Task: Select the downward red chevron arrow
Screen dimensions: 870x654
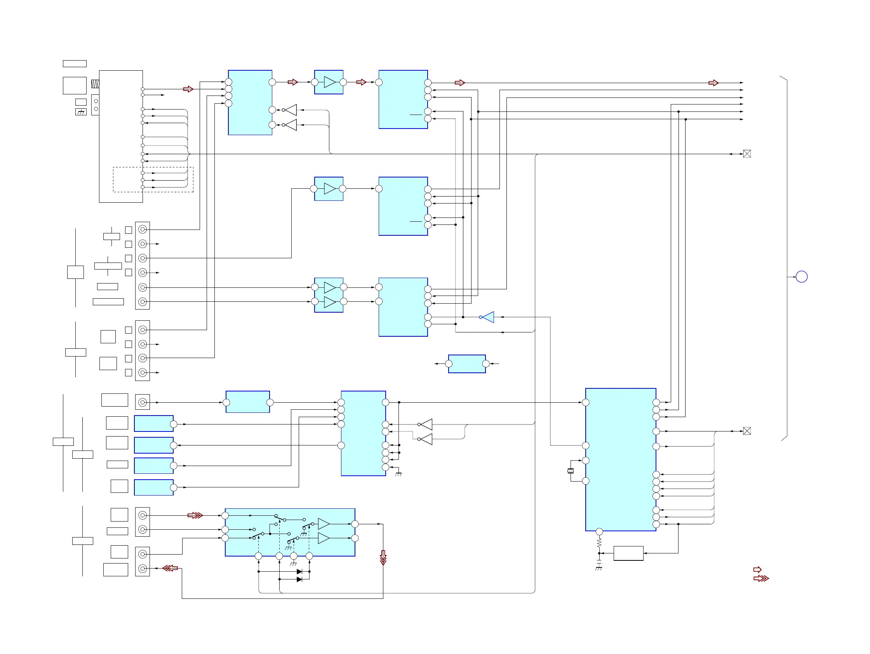Action: [x=383, y=558]
